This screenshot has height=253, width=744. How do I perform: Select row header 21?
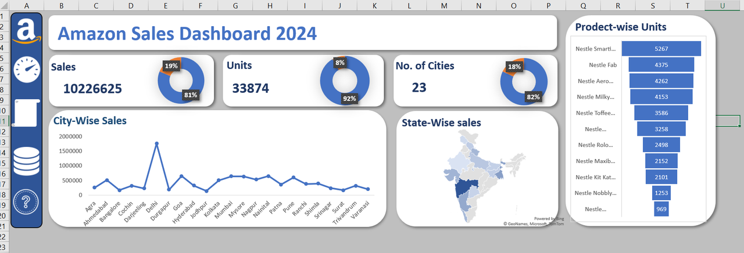point(4,226)
